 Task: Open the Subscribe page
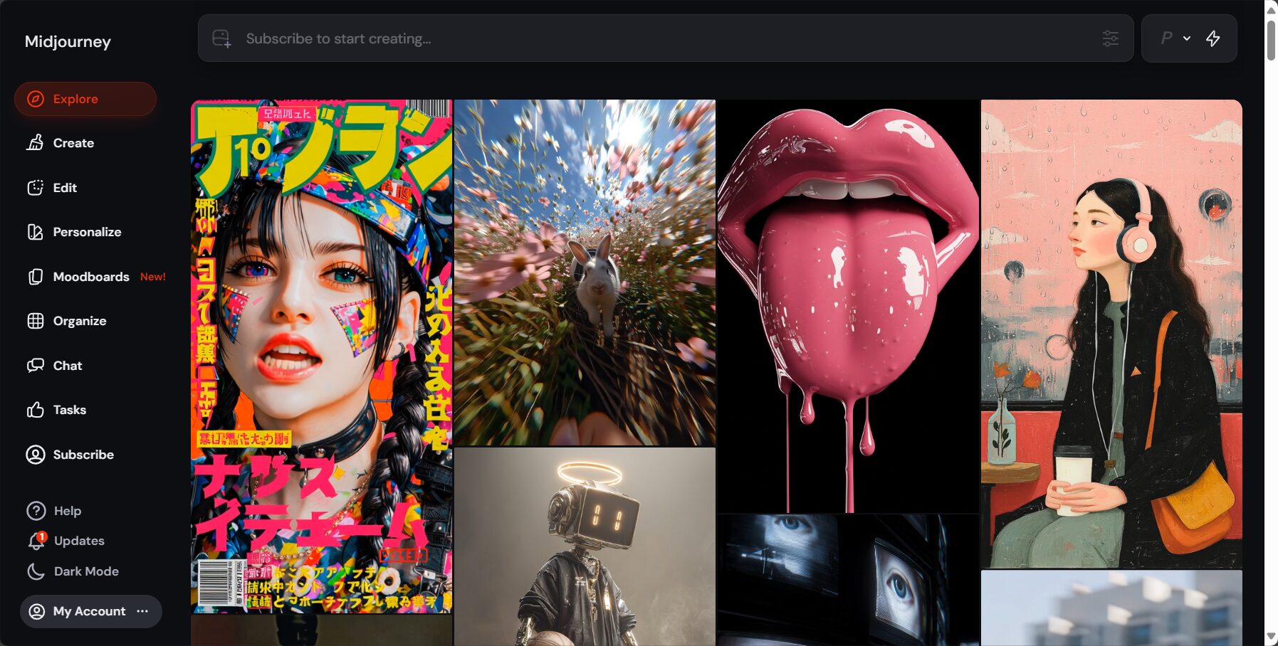tap(83, 455)
